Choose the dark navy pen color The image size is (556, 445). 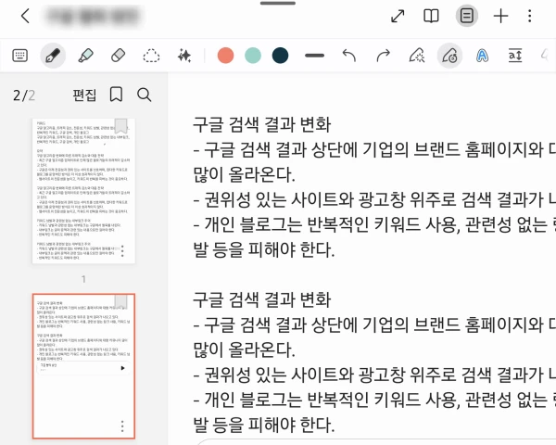coord(280,56)
